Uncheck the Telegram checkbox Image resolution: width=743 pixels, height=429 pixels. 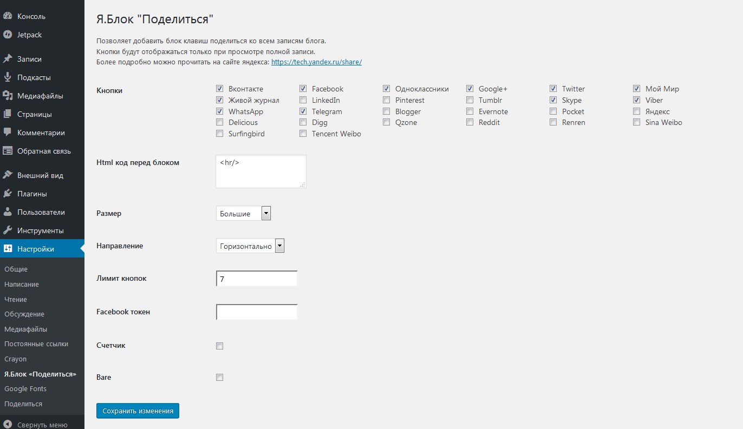pyautogui.click(x=303, y=111)
